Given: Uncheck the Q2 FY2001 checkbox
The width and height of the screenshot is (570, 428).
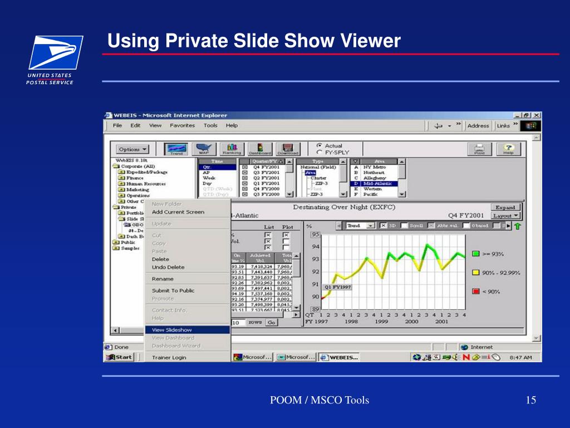Looking at the screenshot, I should point(245,178).
